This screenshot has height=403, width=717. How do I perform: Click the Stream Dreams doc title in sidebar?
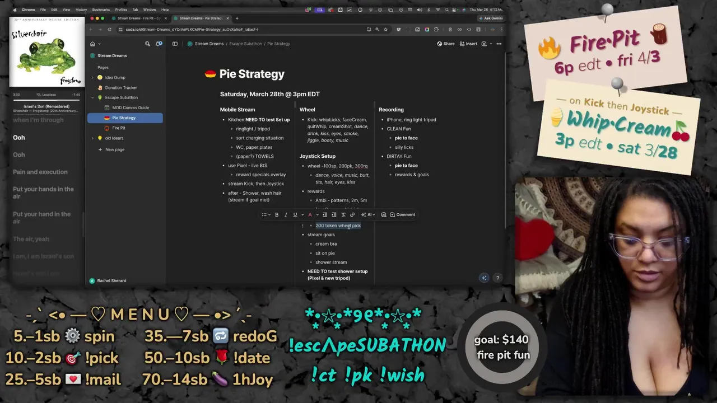[x=112, y=55]
